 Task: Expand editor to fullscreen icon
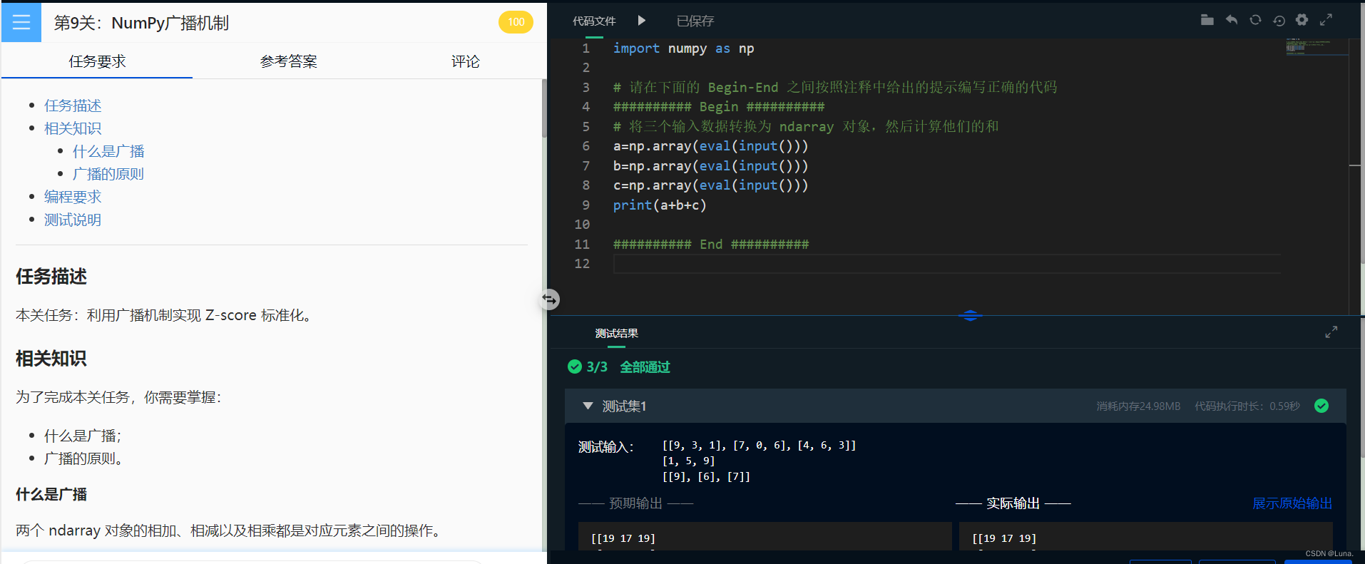(1326, 20)
